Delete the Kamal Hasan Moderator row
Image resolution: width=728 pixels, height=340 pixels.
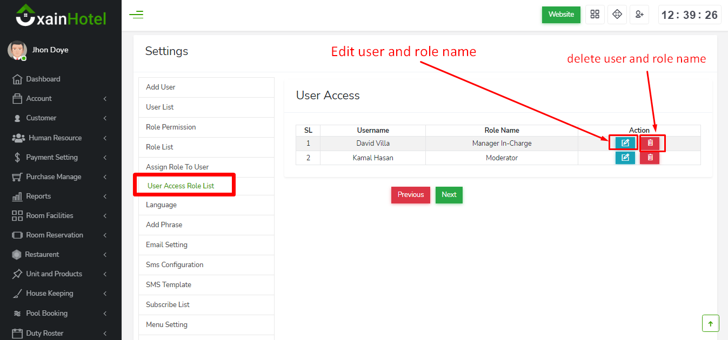click(x=650, y=158)
